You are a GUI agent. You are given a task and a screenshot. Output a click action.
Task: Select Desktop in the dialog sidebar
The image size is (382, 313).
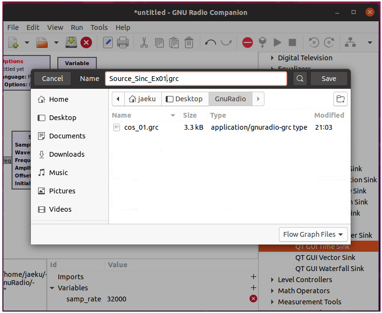coord(70,118)
